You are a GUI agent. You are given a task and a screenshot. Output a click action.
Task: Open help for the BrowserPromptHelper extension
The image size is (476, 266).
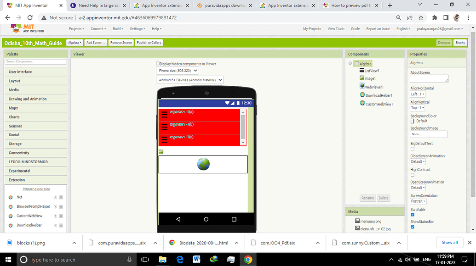(54, 206)
